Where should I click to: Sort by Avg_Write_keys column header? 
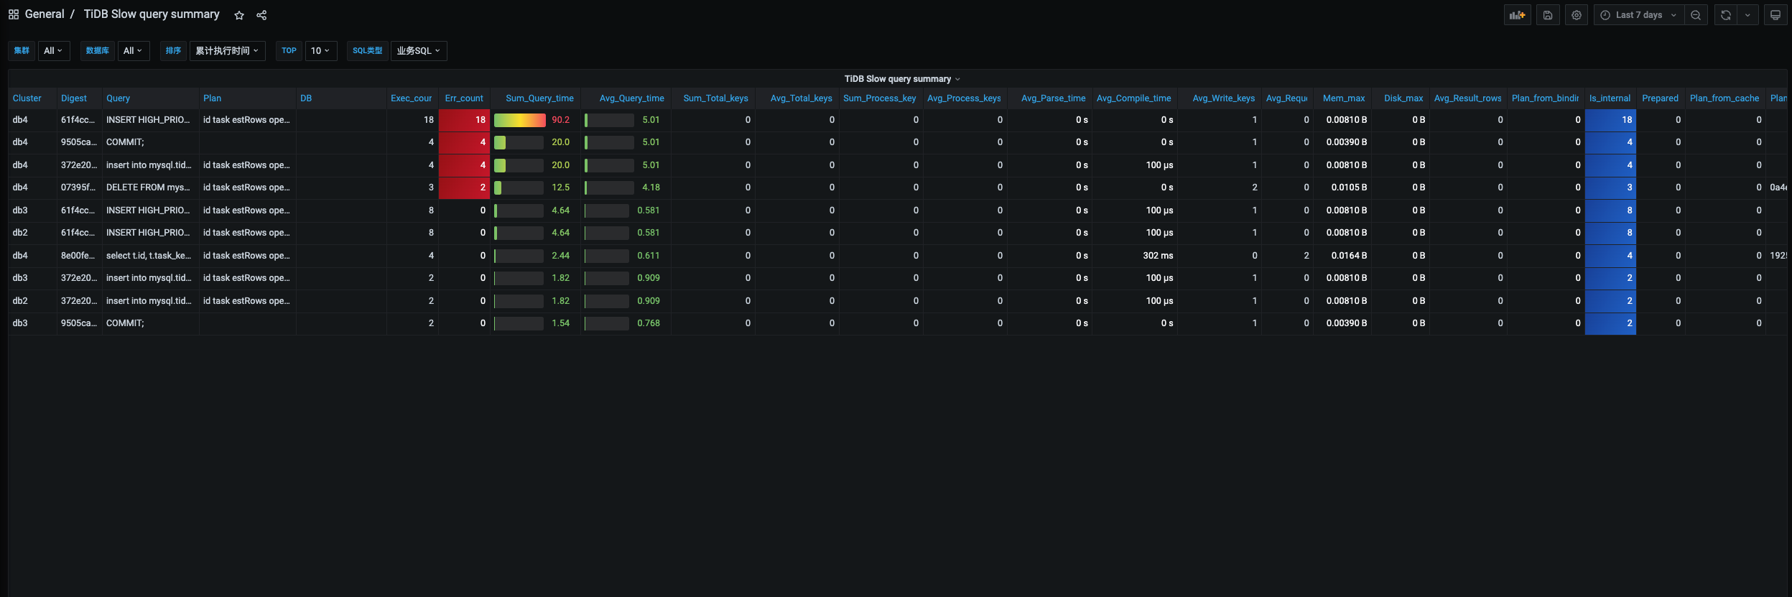click(1223, 98)
